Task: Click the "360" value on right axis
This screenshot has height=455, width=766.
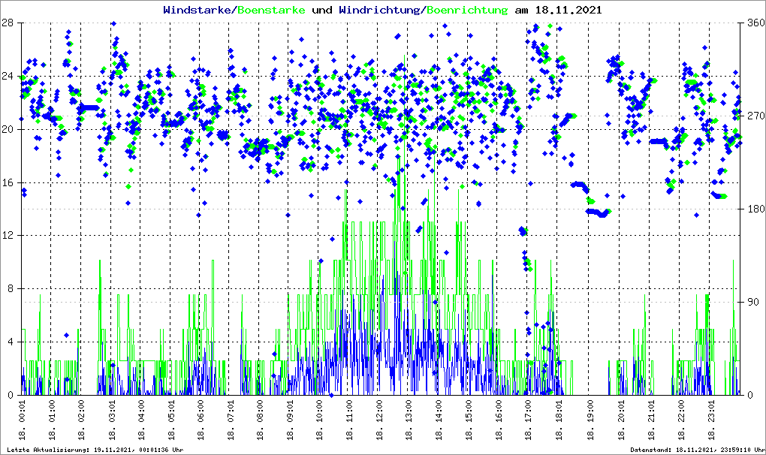Action: pyautogui.click(x=753, y=23)
